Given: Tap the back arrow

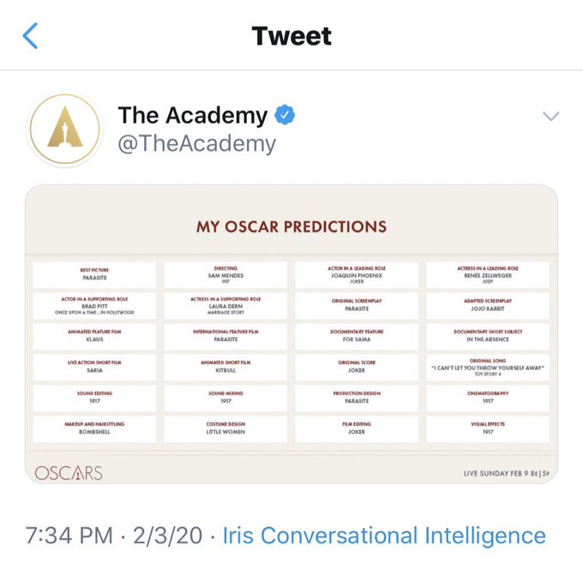Looking at the screenshot, I should coord(31,36).
